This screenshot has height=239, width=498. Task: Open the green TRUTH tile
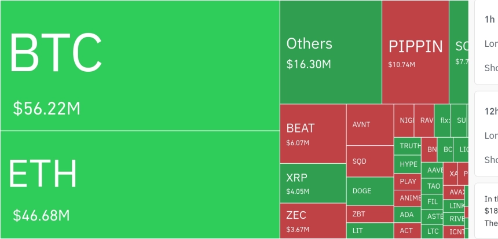coord(408,146)
